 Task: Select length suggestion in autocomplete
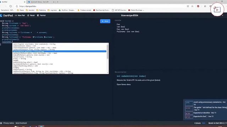(x=60, y=60)
